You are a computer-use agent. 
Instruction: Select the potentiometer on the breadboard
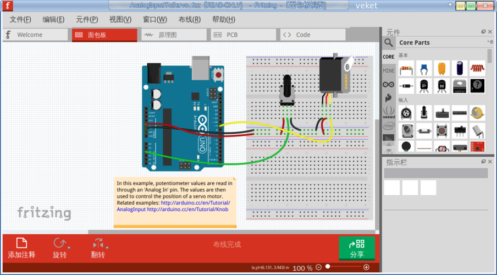[x=287, y=90]
